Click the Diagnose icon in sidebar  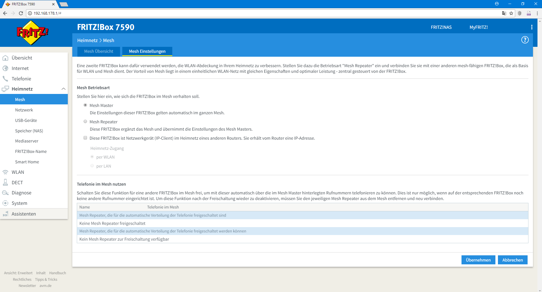5,193
